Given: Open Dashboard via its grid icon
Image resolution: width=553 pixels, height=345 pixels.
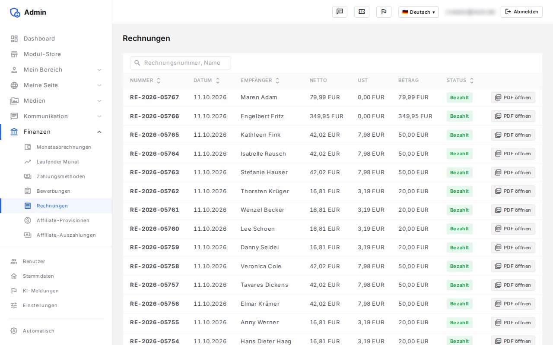Looking at the screenshot, I should (14, 39).
